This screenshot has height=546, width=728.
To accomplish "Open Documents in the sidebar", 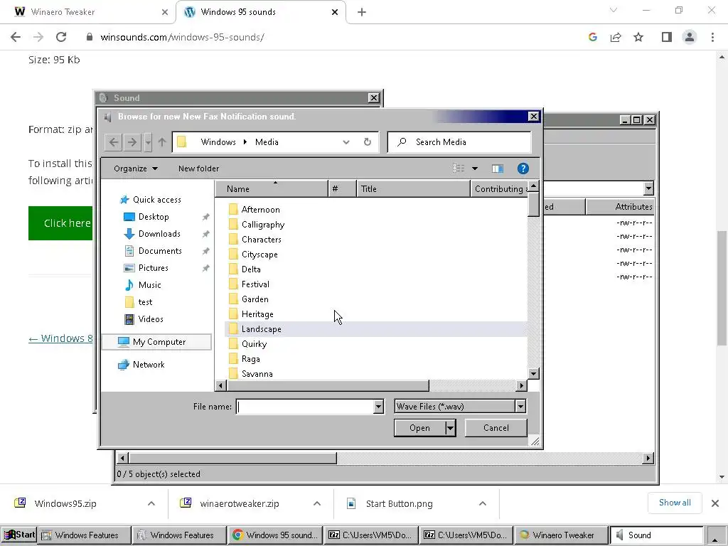I will tap(160, 251).
